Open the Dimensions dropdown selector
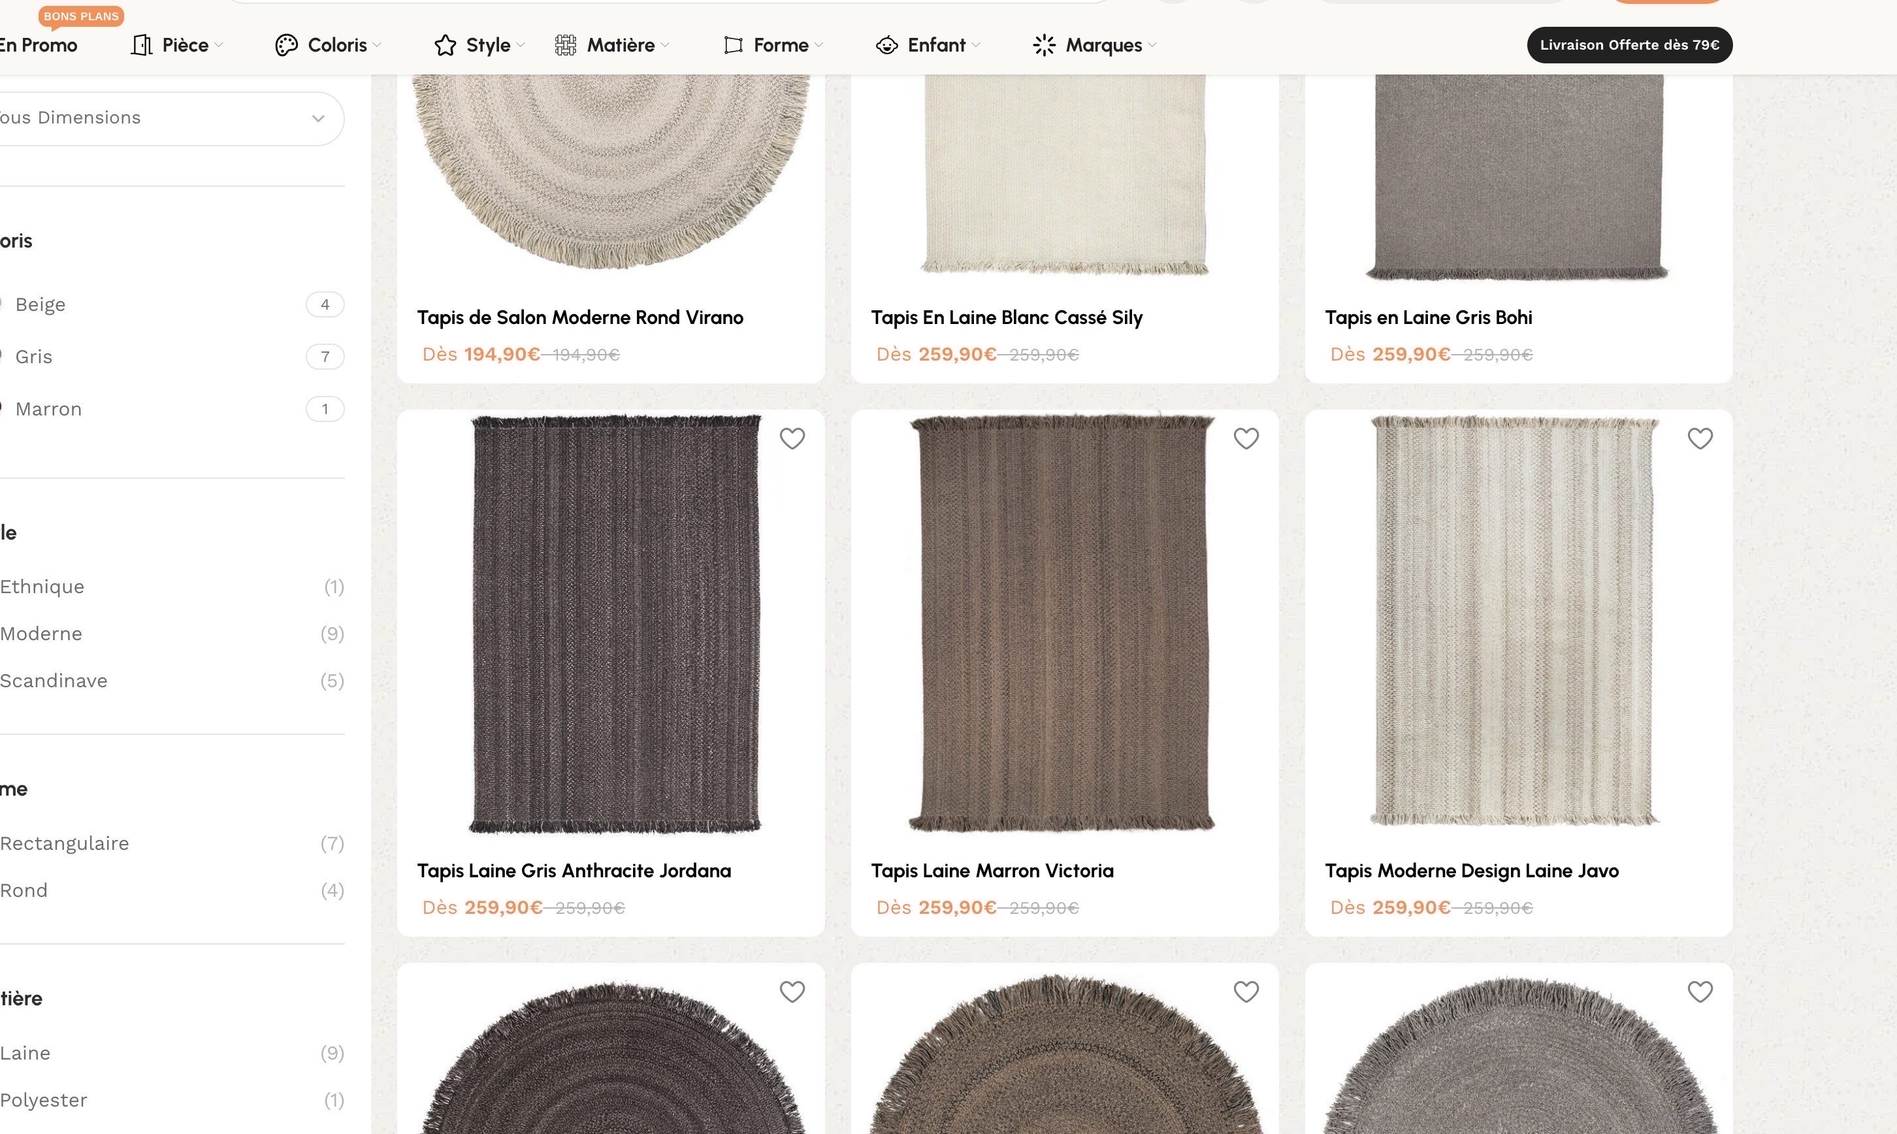Image resolution: width=1897 pixels, height=1134 pixels. click(168, 118)
